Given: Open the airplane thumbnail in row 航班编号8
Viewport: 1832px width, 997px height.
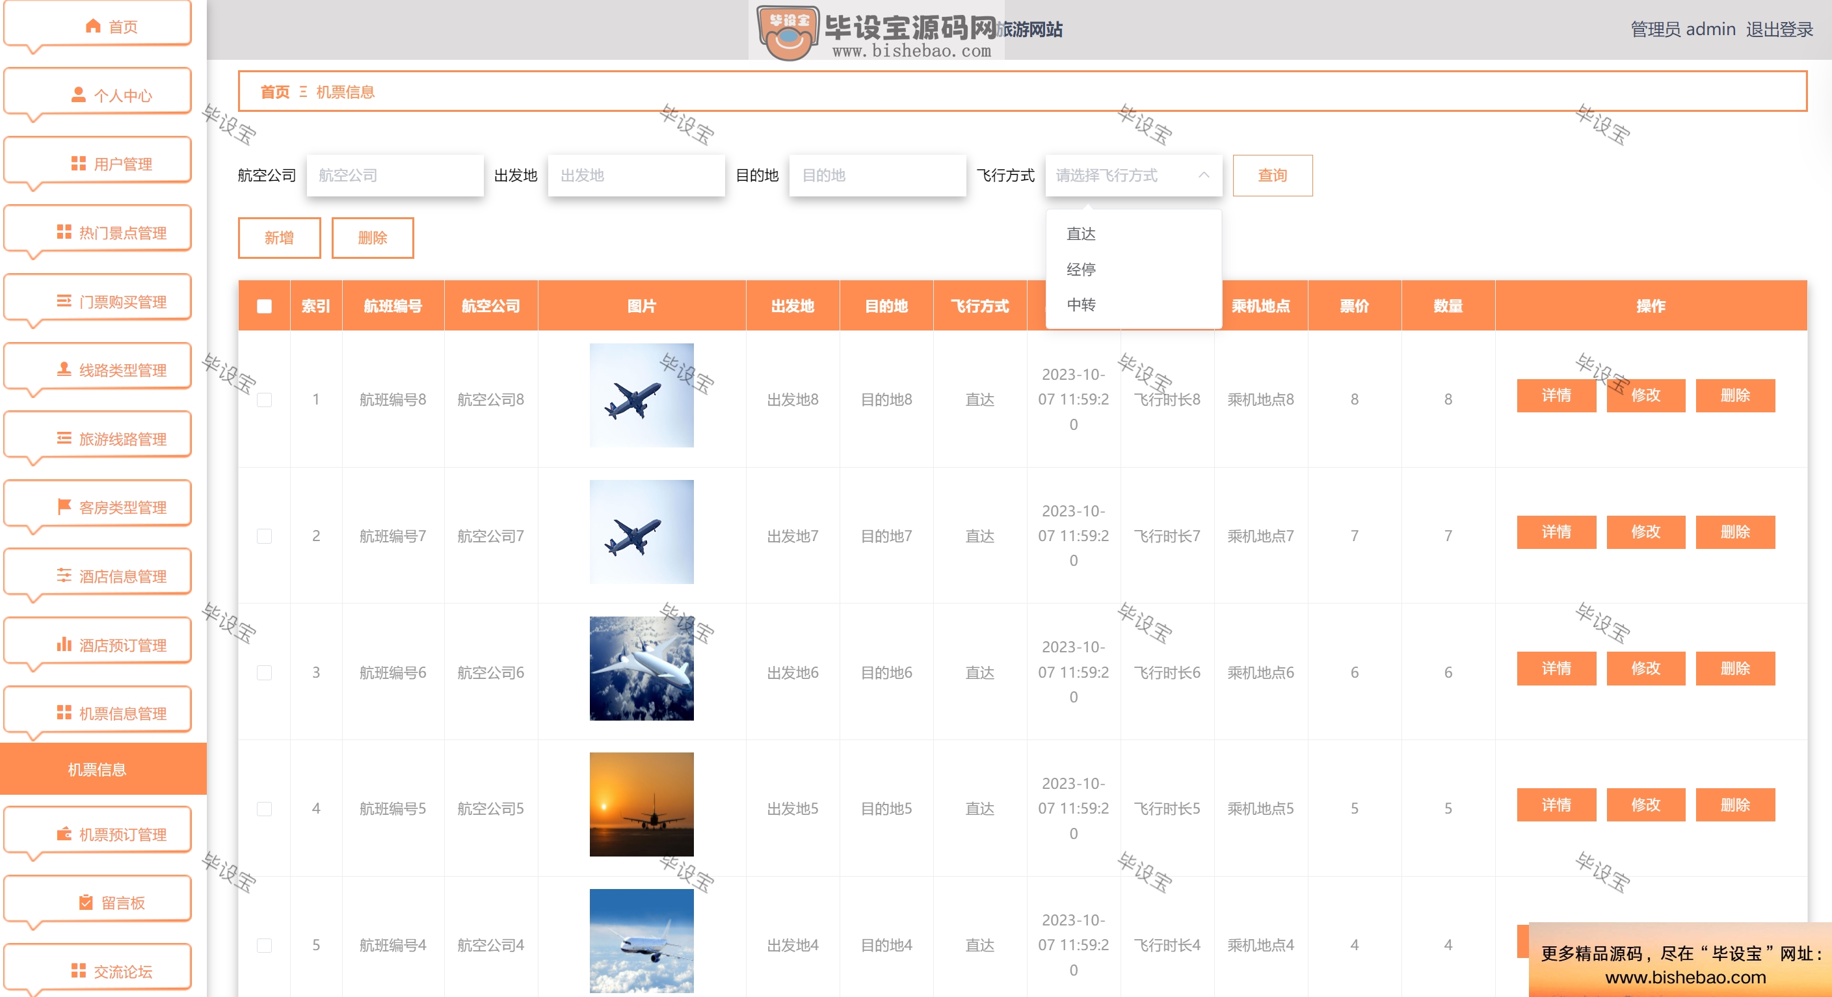Looking at the screenshot, I should pos(641,395).
